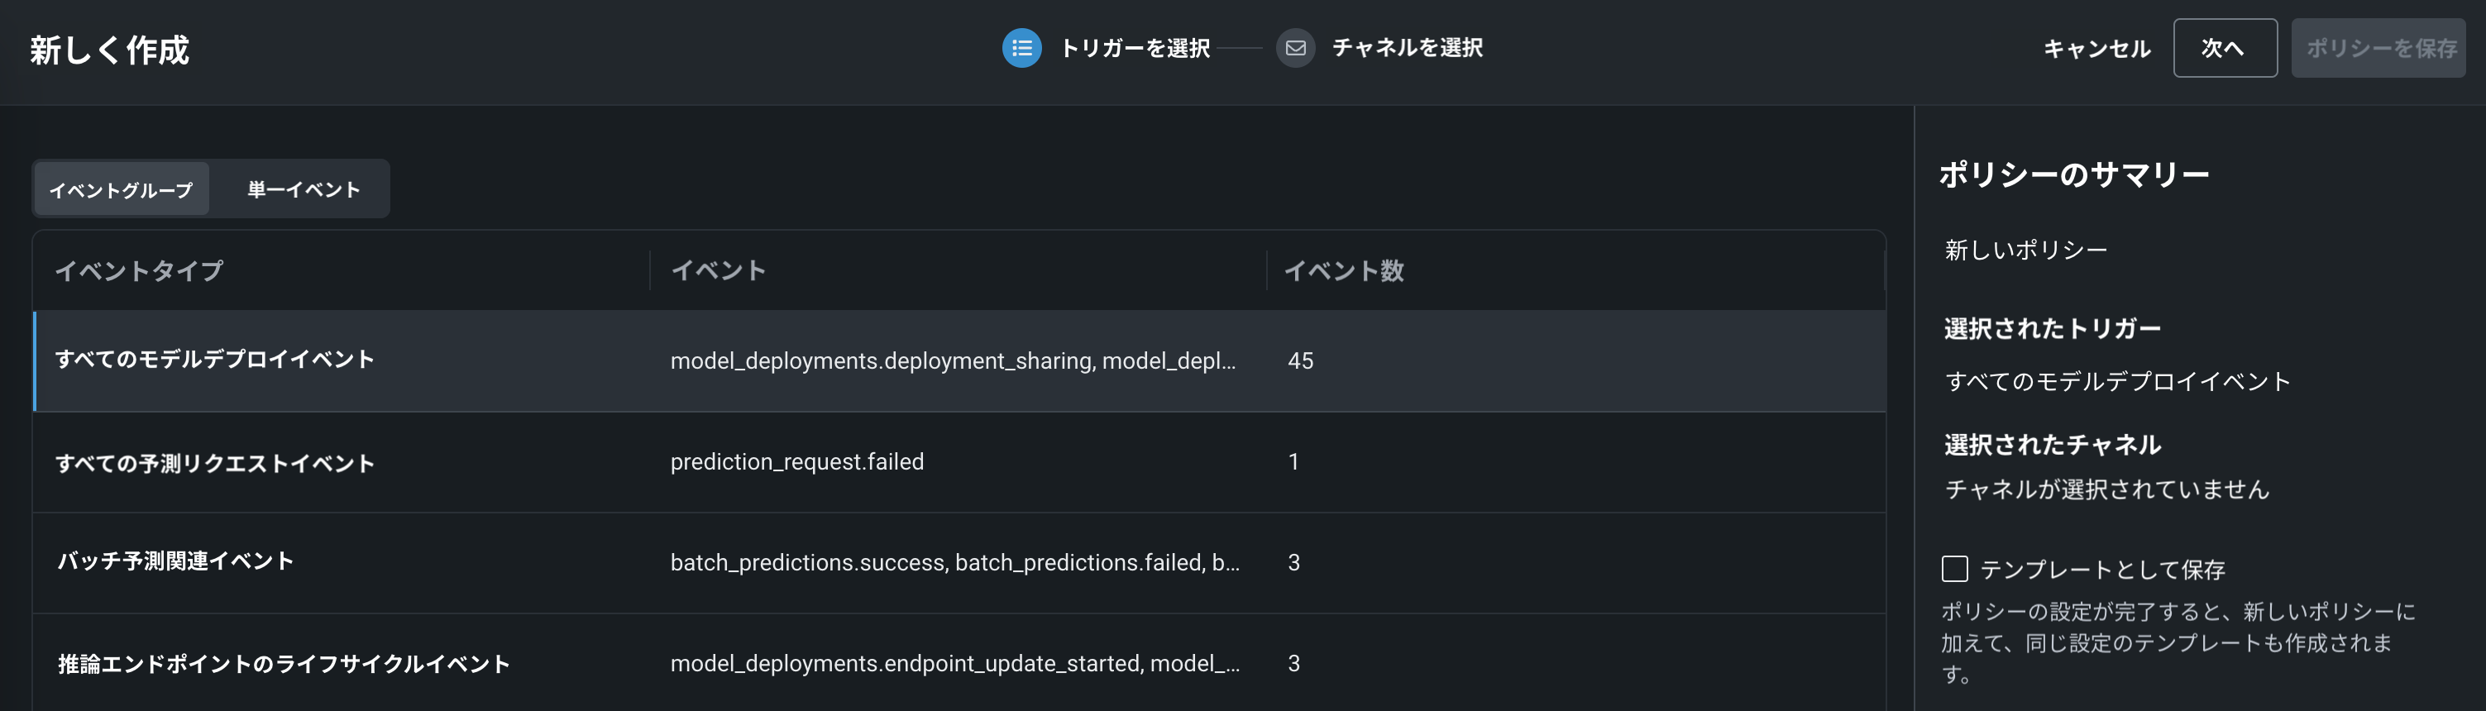Click the trigger selection list icon
Screen dimensions: 2486x711
coord(1021,48)
